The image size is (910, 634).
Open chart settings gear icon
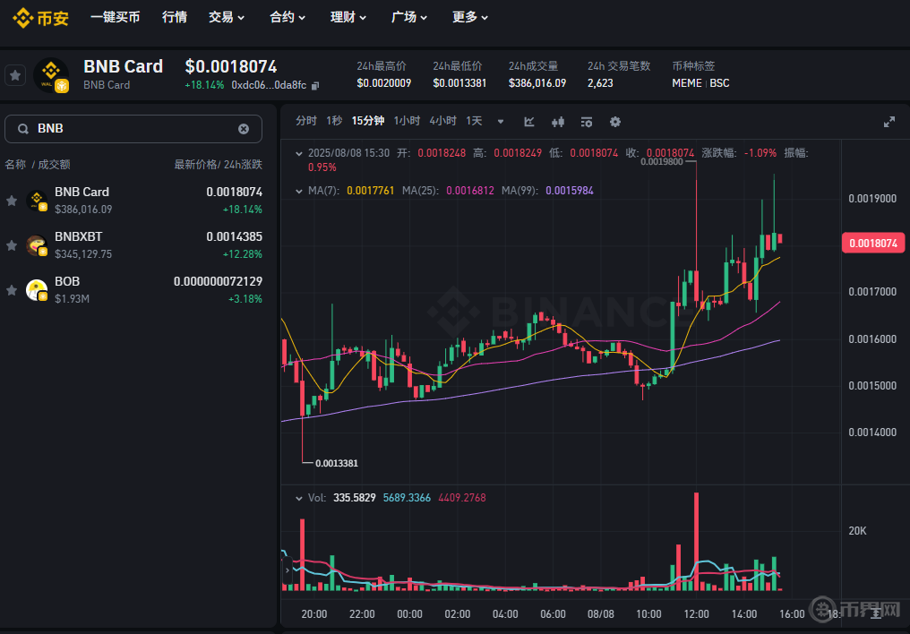[x=615, y=122]
